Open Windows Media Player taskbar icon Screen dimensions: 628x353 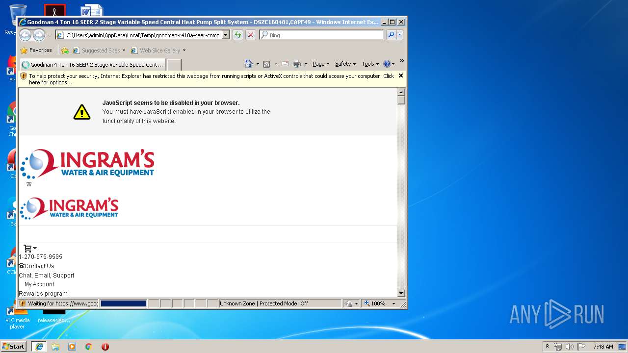[x=72, y=346]
